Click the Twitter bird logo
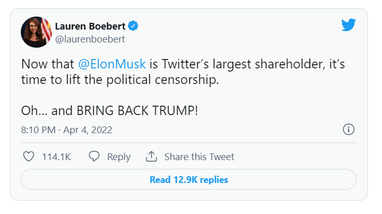The height and width of the screenshot is (214, 382). (x=348, y=24)
